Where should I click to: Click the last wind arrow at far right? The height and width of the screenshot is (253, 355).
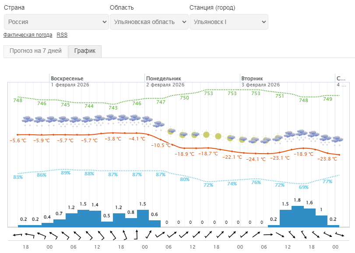click(339, 235)
